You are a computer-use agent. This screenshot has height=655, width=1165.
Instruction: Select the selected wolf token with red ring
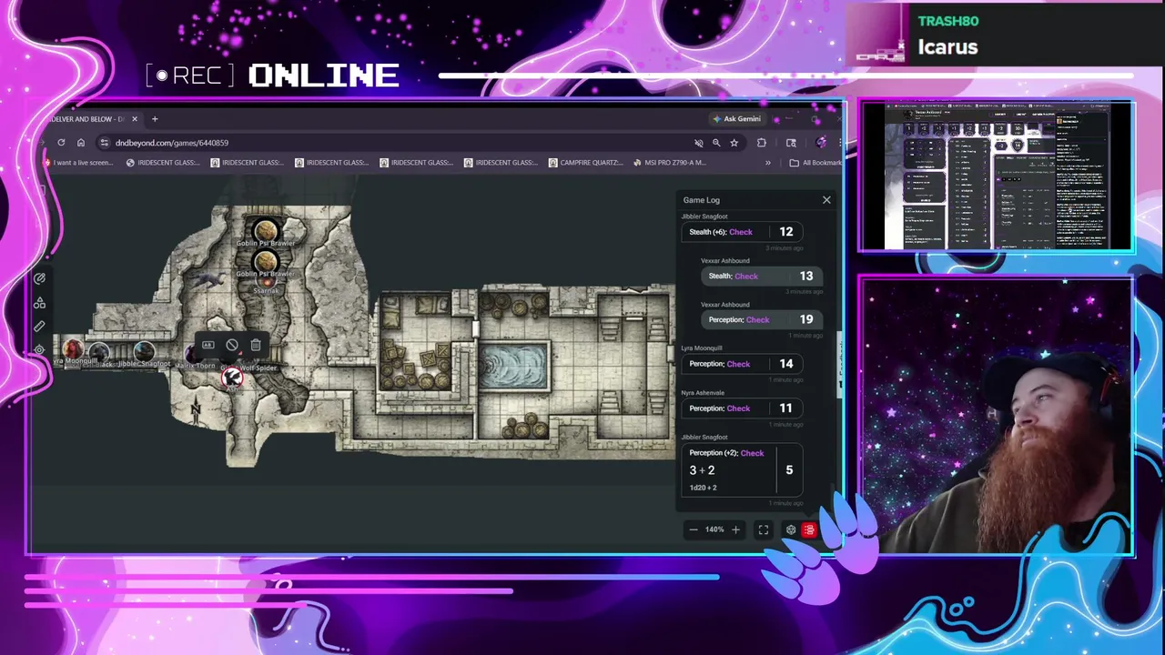(x=233, y=378)
